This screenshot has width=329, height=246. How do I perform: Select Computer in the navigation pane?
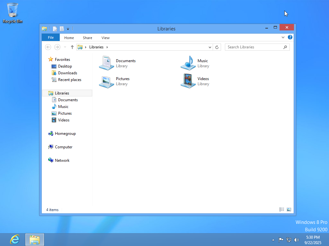(64, 147)
